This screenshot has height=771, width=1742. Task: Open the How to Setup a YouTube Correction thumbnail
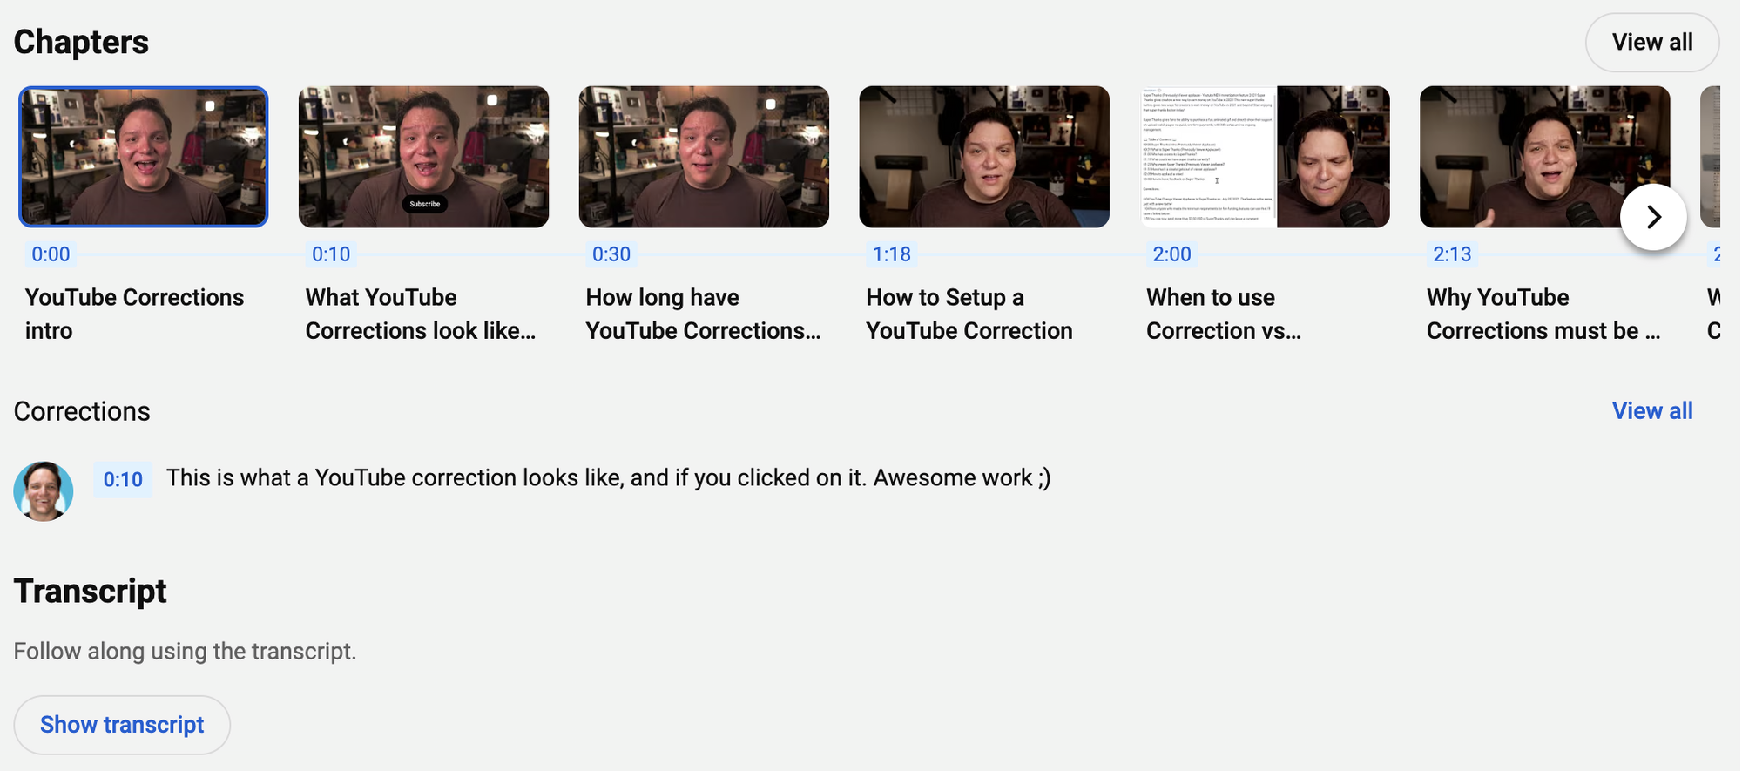pyautogui.click(x=984, y=157)
